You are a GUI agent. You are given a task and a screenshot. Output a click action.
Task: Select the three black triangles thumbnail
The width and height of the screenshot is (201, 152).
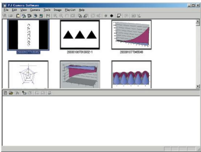[80, 35]
